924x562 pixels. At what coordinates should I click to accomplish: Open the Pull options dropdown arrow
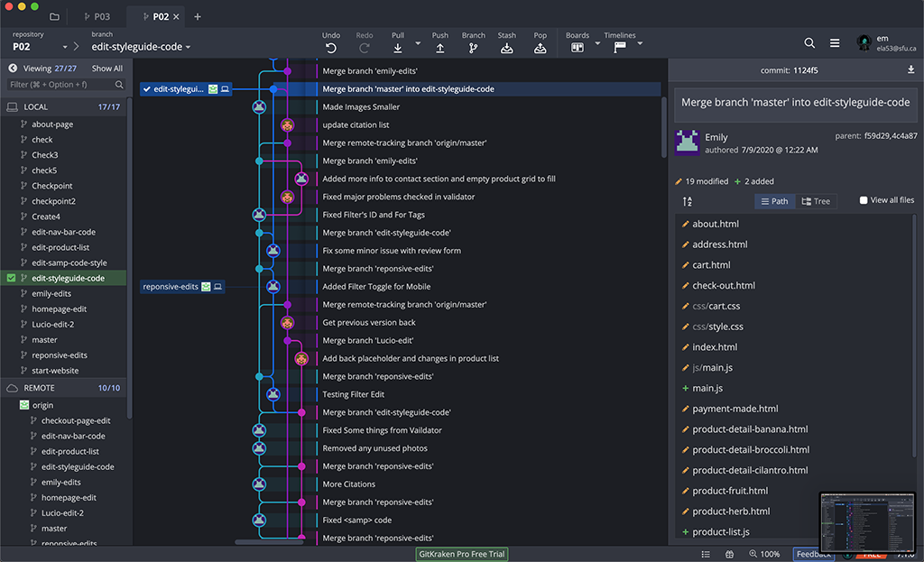(x=418, y=43)
